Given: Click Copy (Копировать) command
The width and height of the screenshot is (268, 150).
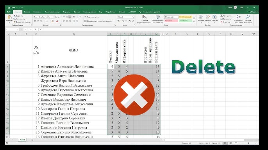Looking at the screenshot, I should 19,19.
